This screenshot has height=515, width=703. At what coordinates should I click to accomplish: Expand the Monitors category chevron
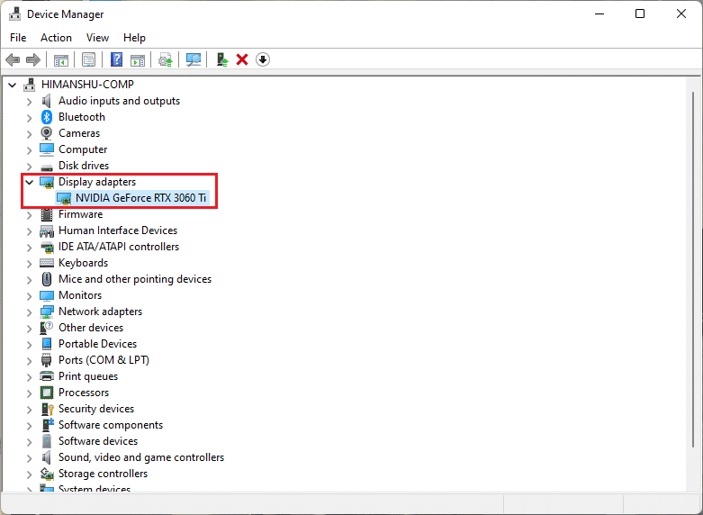pyautogui.click(x=30, y=295)
